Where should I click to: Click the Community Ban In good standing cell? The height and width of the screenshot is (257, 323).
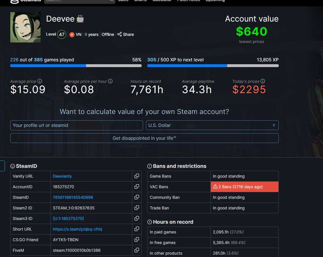click(245, 197)
